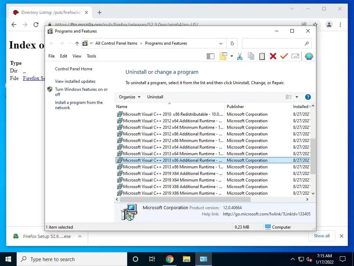Screen dimensions: 354x266
Task: Click the red X Delete toolbar icon
Action: [273, 56]
